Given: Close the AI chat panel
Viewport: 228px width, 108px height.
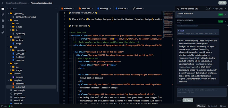Looking at the screenshot, I should 225,9.
